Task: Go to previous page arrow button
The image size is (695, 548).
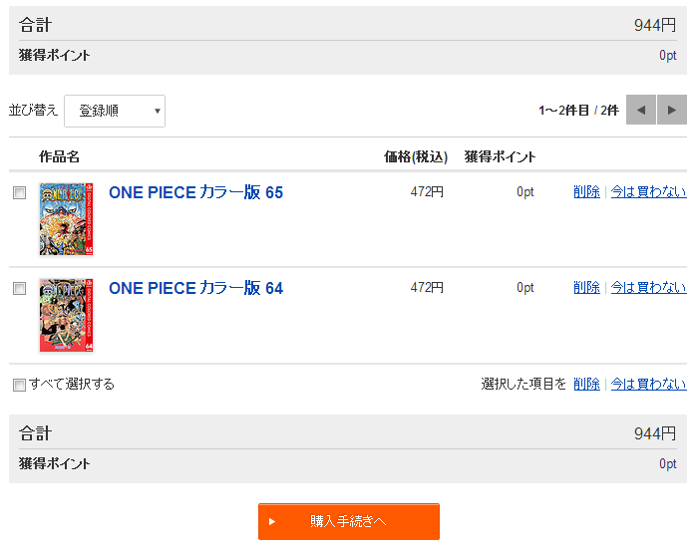Action: pos(641,110)
